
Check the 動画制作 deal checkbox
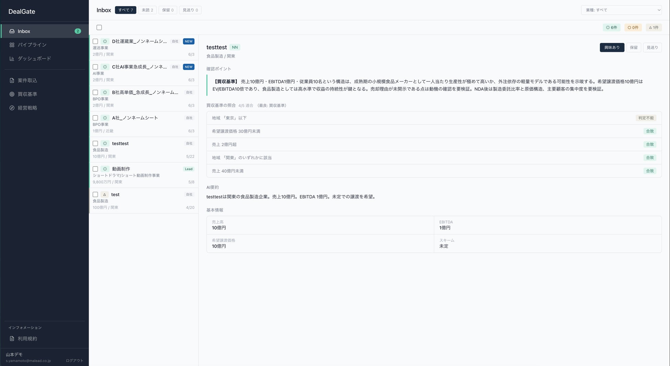[96, 169]
